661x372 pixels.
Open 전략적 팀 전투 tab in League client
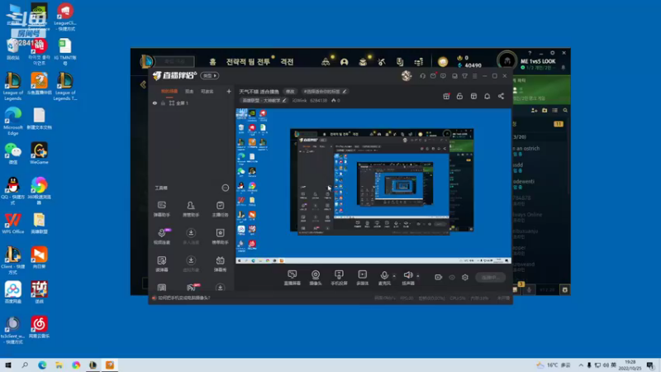(248, 61)
